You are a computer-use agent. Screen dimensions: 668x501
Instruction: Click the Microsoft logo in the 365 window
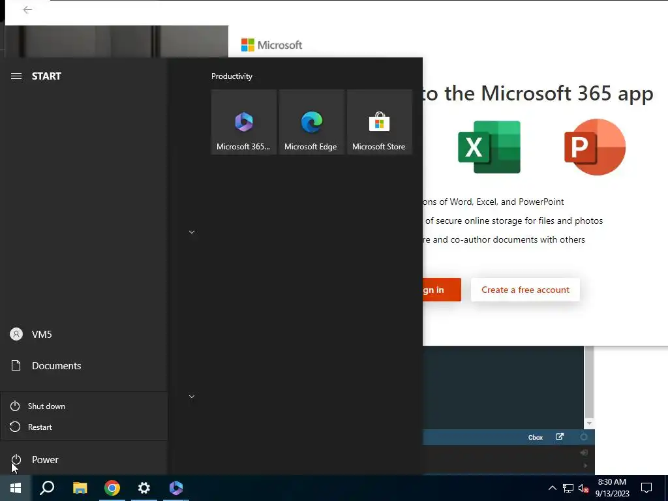(x=272, y=45)
